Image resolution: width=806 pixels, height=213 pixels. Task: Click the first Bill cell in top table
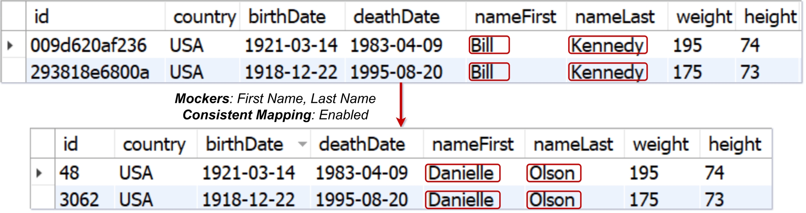489,45
